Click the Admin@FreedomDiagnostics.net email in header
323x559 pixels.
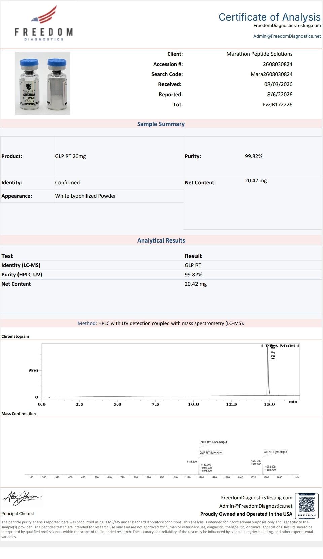pos(287,36)
